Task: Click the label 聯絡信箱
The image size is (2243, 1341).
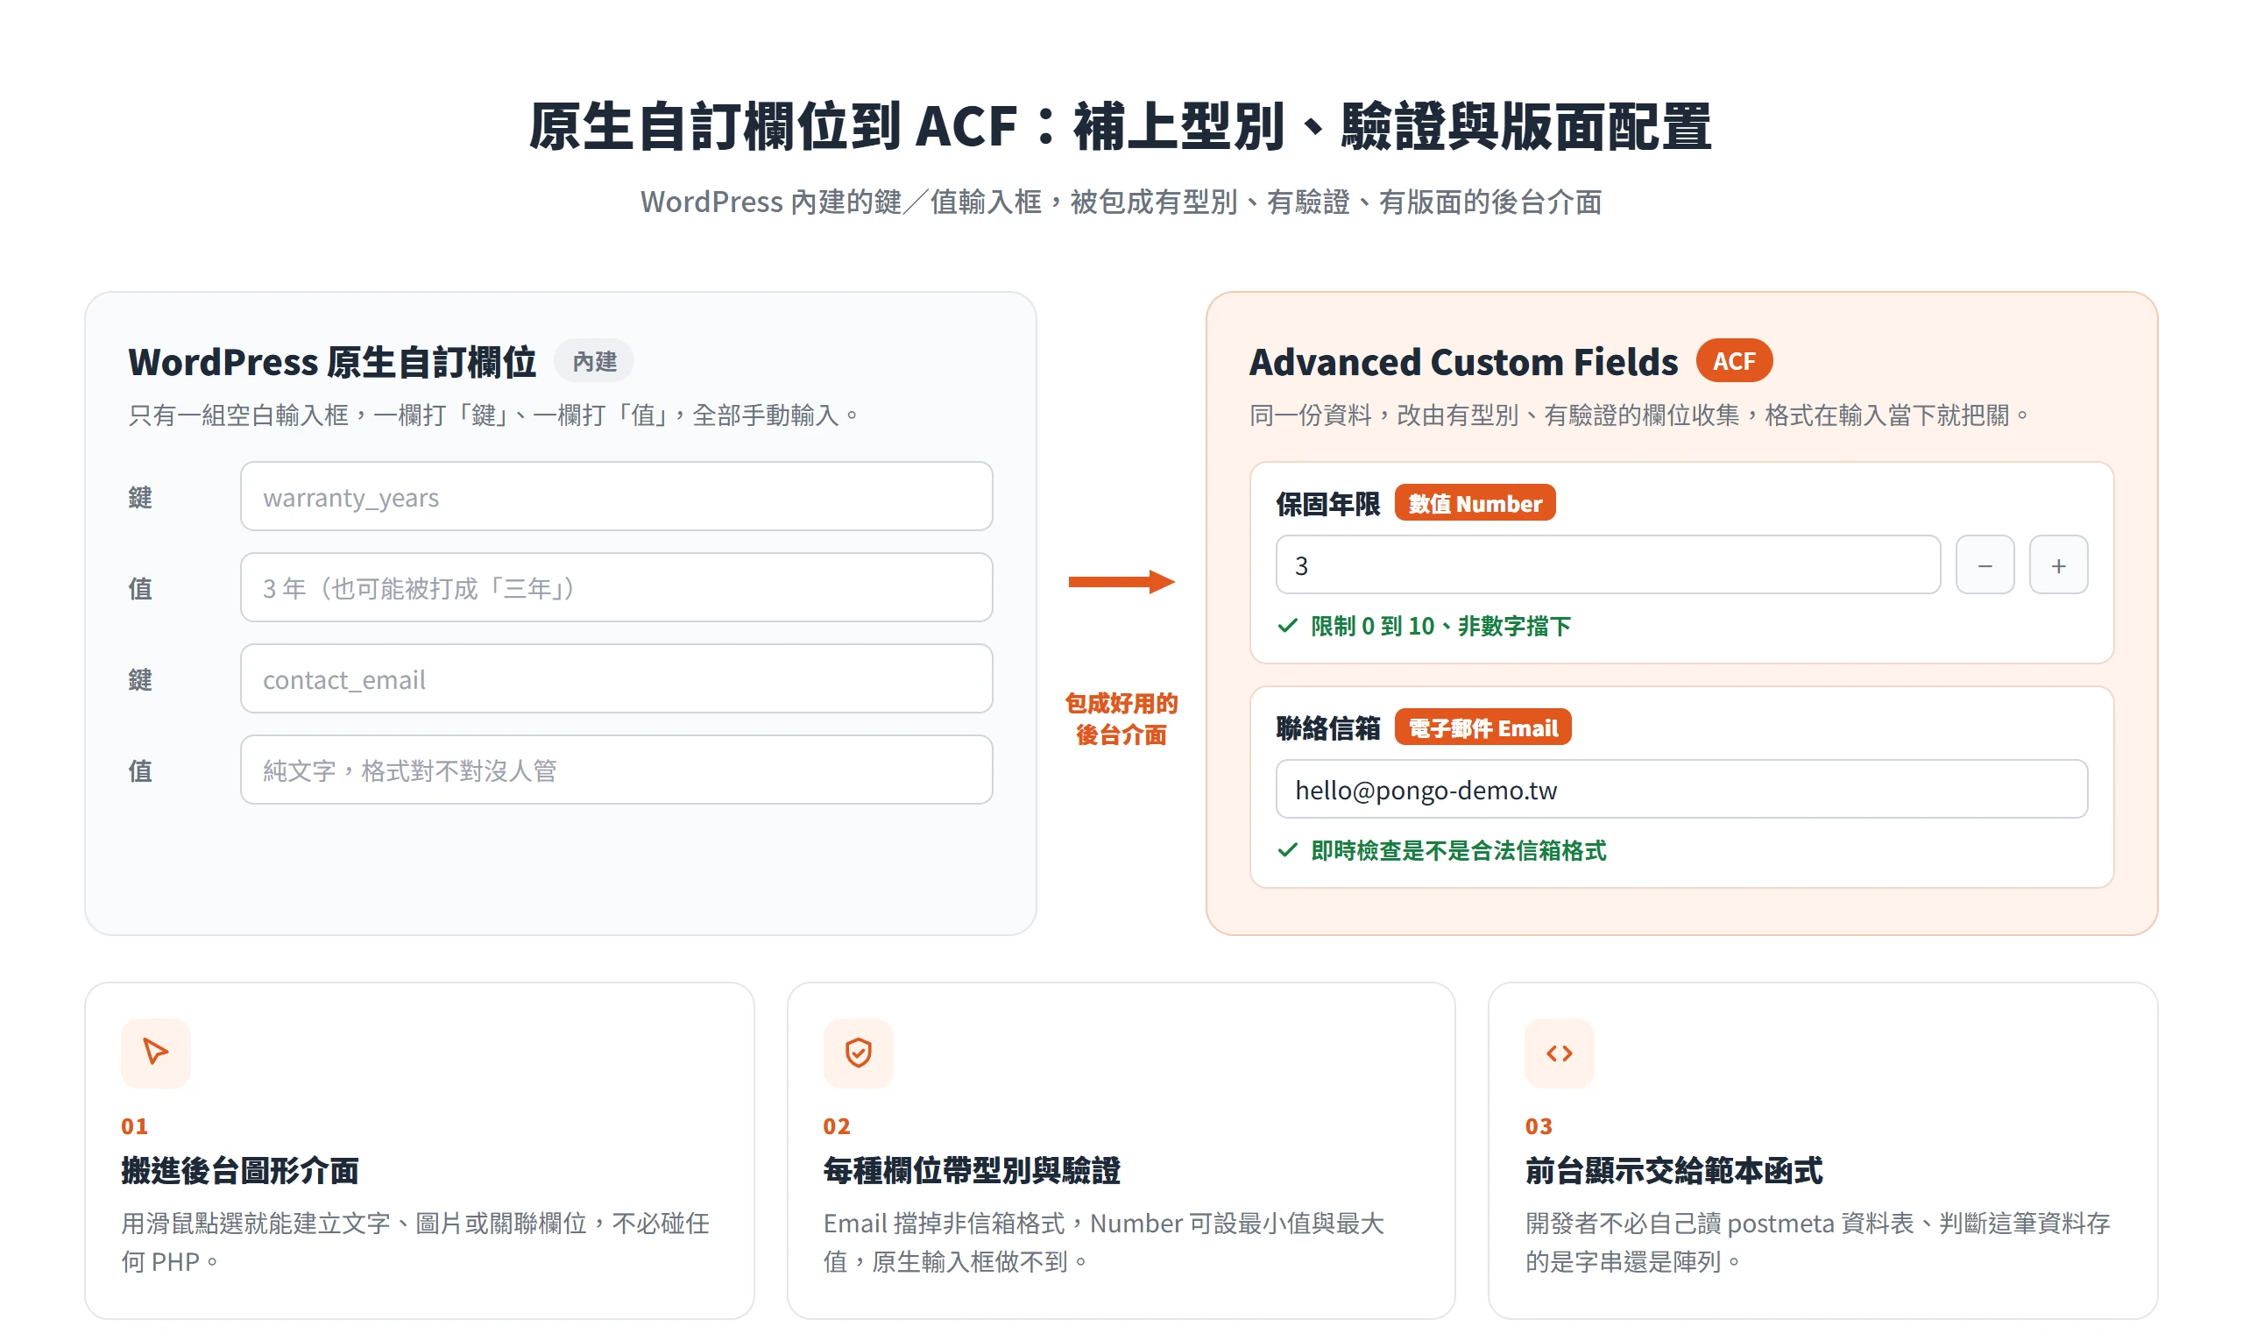Action: point(1327,727)
